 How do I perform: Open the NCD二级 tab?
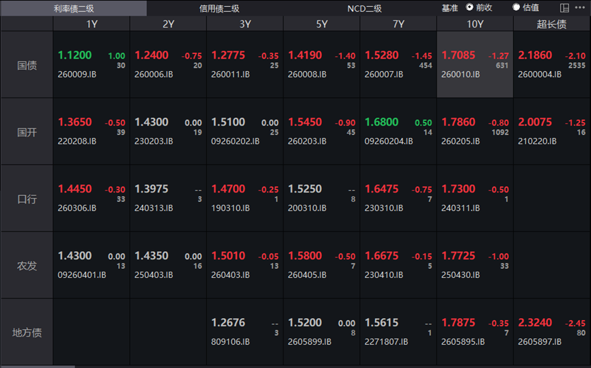[364, 8]
